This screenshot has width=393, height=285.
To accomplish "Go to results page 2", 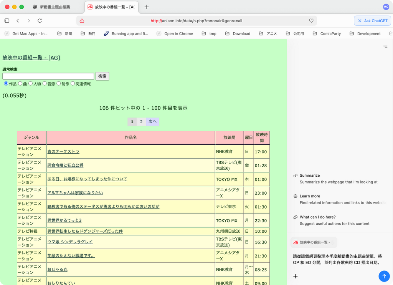I will [x=141, y=122].
